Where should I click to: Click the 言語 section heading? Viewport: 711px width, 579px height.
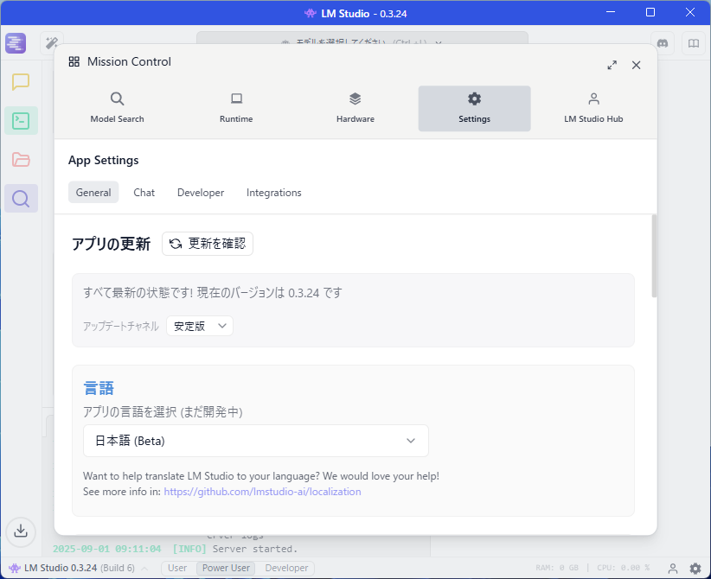coord(99,388)
